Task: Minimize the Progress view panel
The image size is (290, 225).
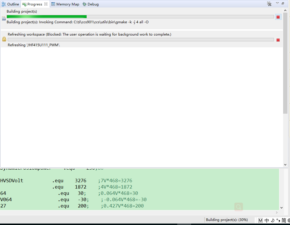Action: pos(283,3)
